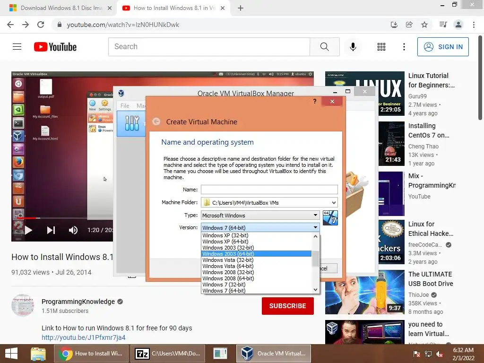This screenshot has width=484, height=363.
Task: Open File menu in VirtualBox Manager
Action: point(125,105)
